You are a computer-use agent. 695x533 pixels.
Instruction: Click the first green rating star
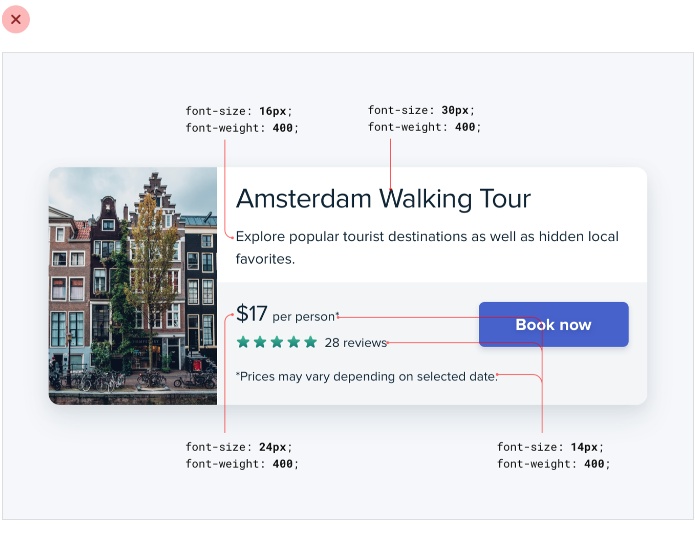243,342
